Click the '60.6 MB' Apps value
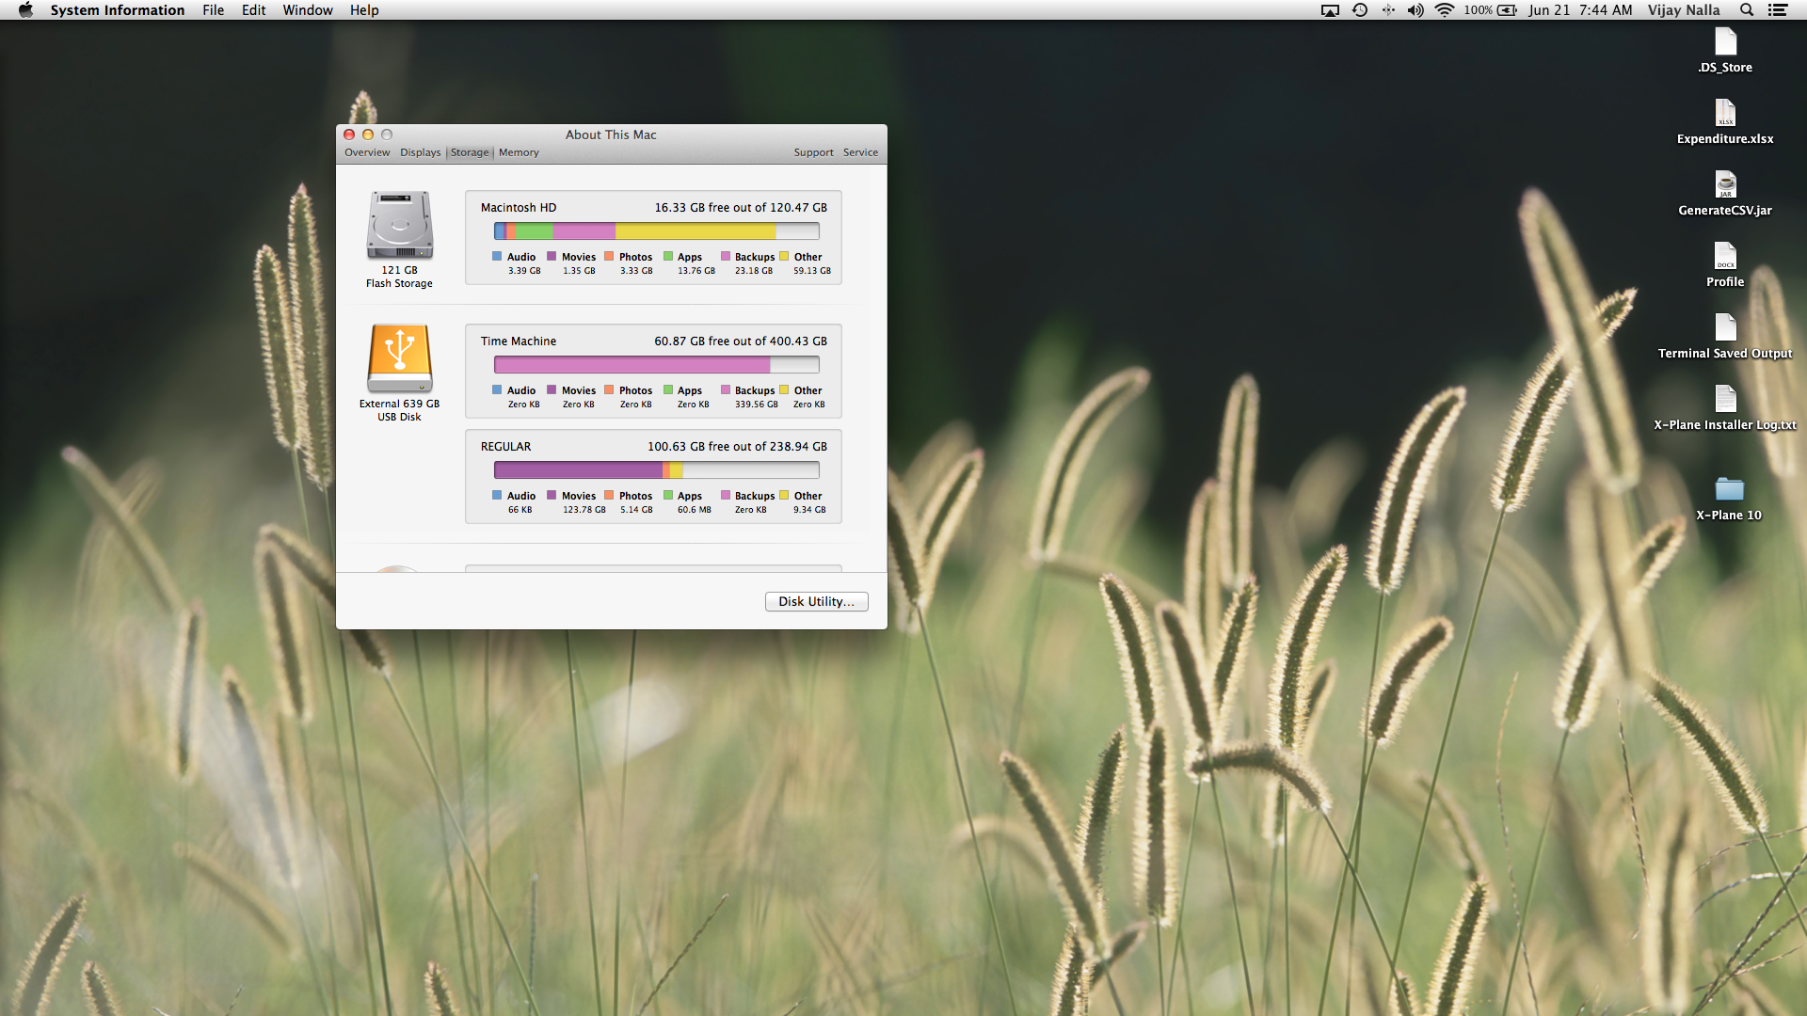1807x1016 pixels. 695,510
